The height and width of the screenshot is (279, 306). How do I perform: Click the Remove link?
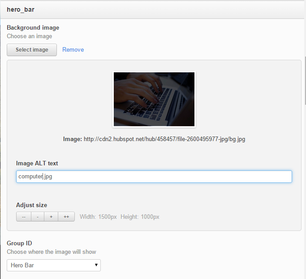click(x=73, y=50)
